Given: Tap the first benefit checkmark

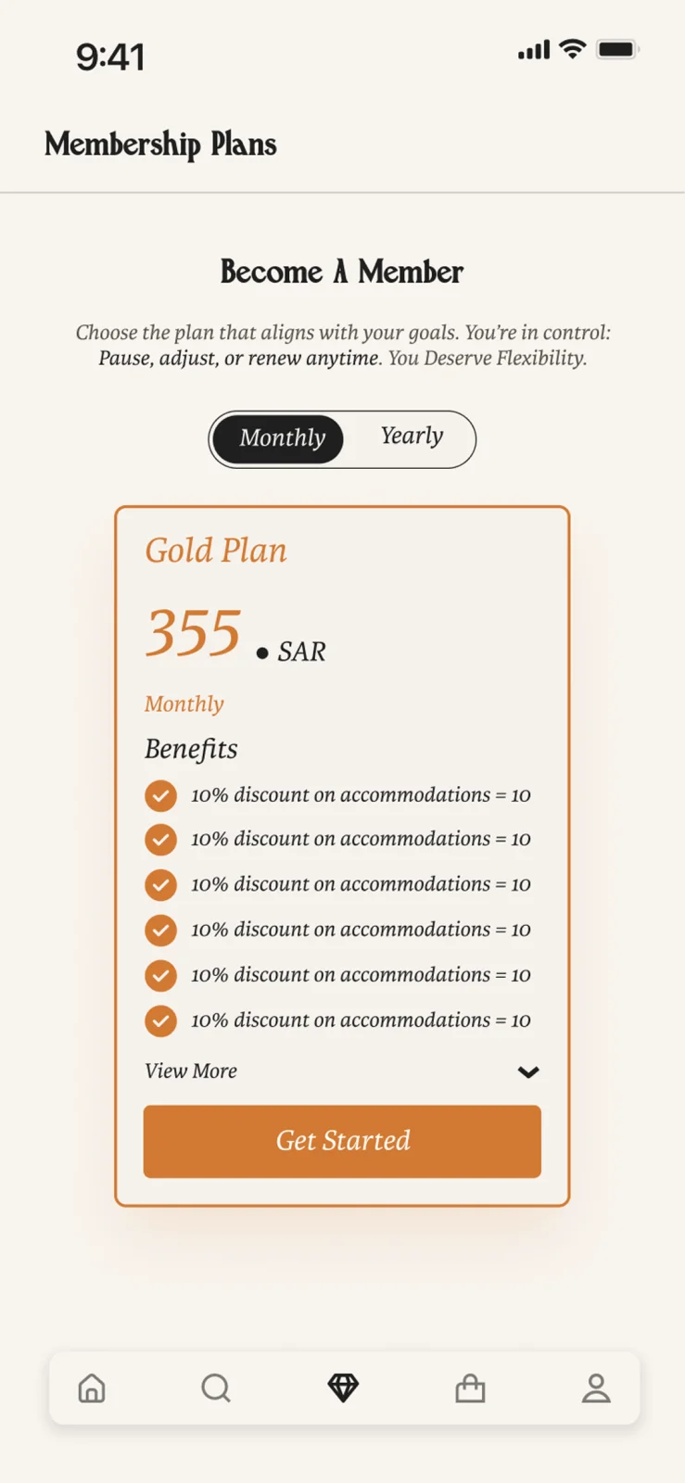Looking at the screenshot, I should pyautogui.click(x=160, y=795).
